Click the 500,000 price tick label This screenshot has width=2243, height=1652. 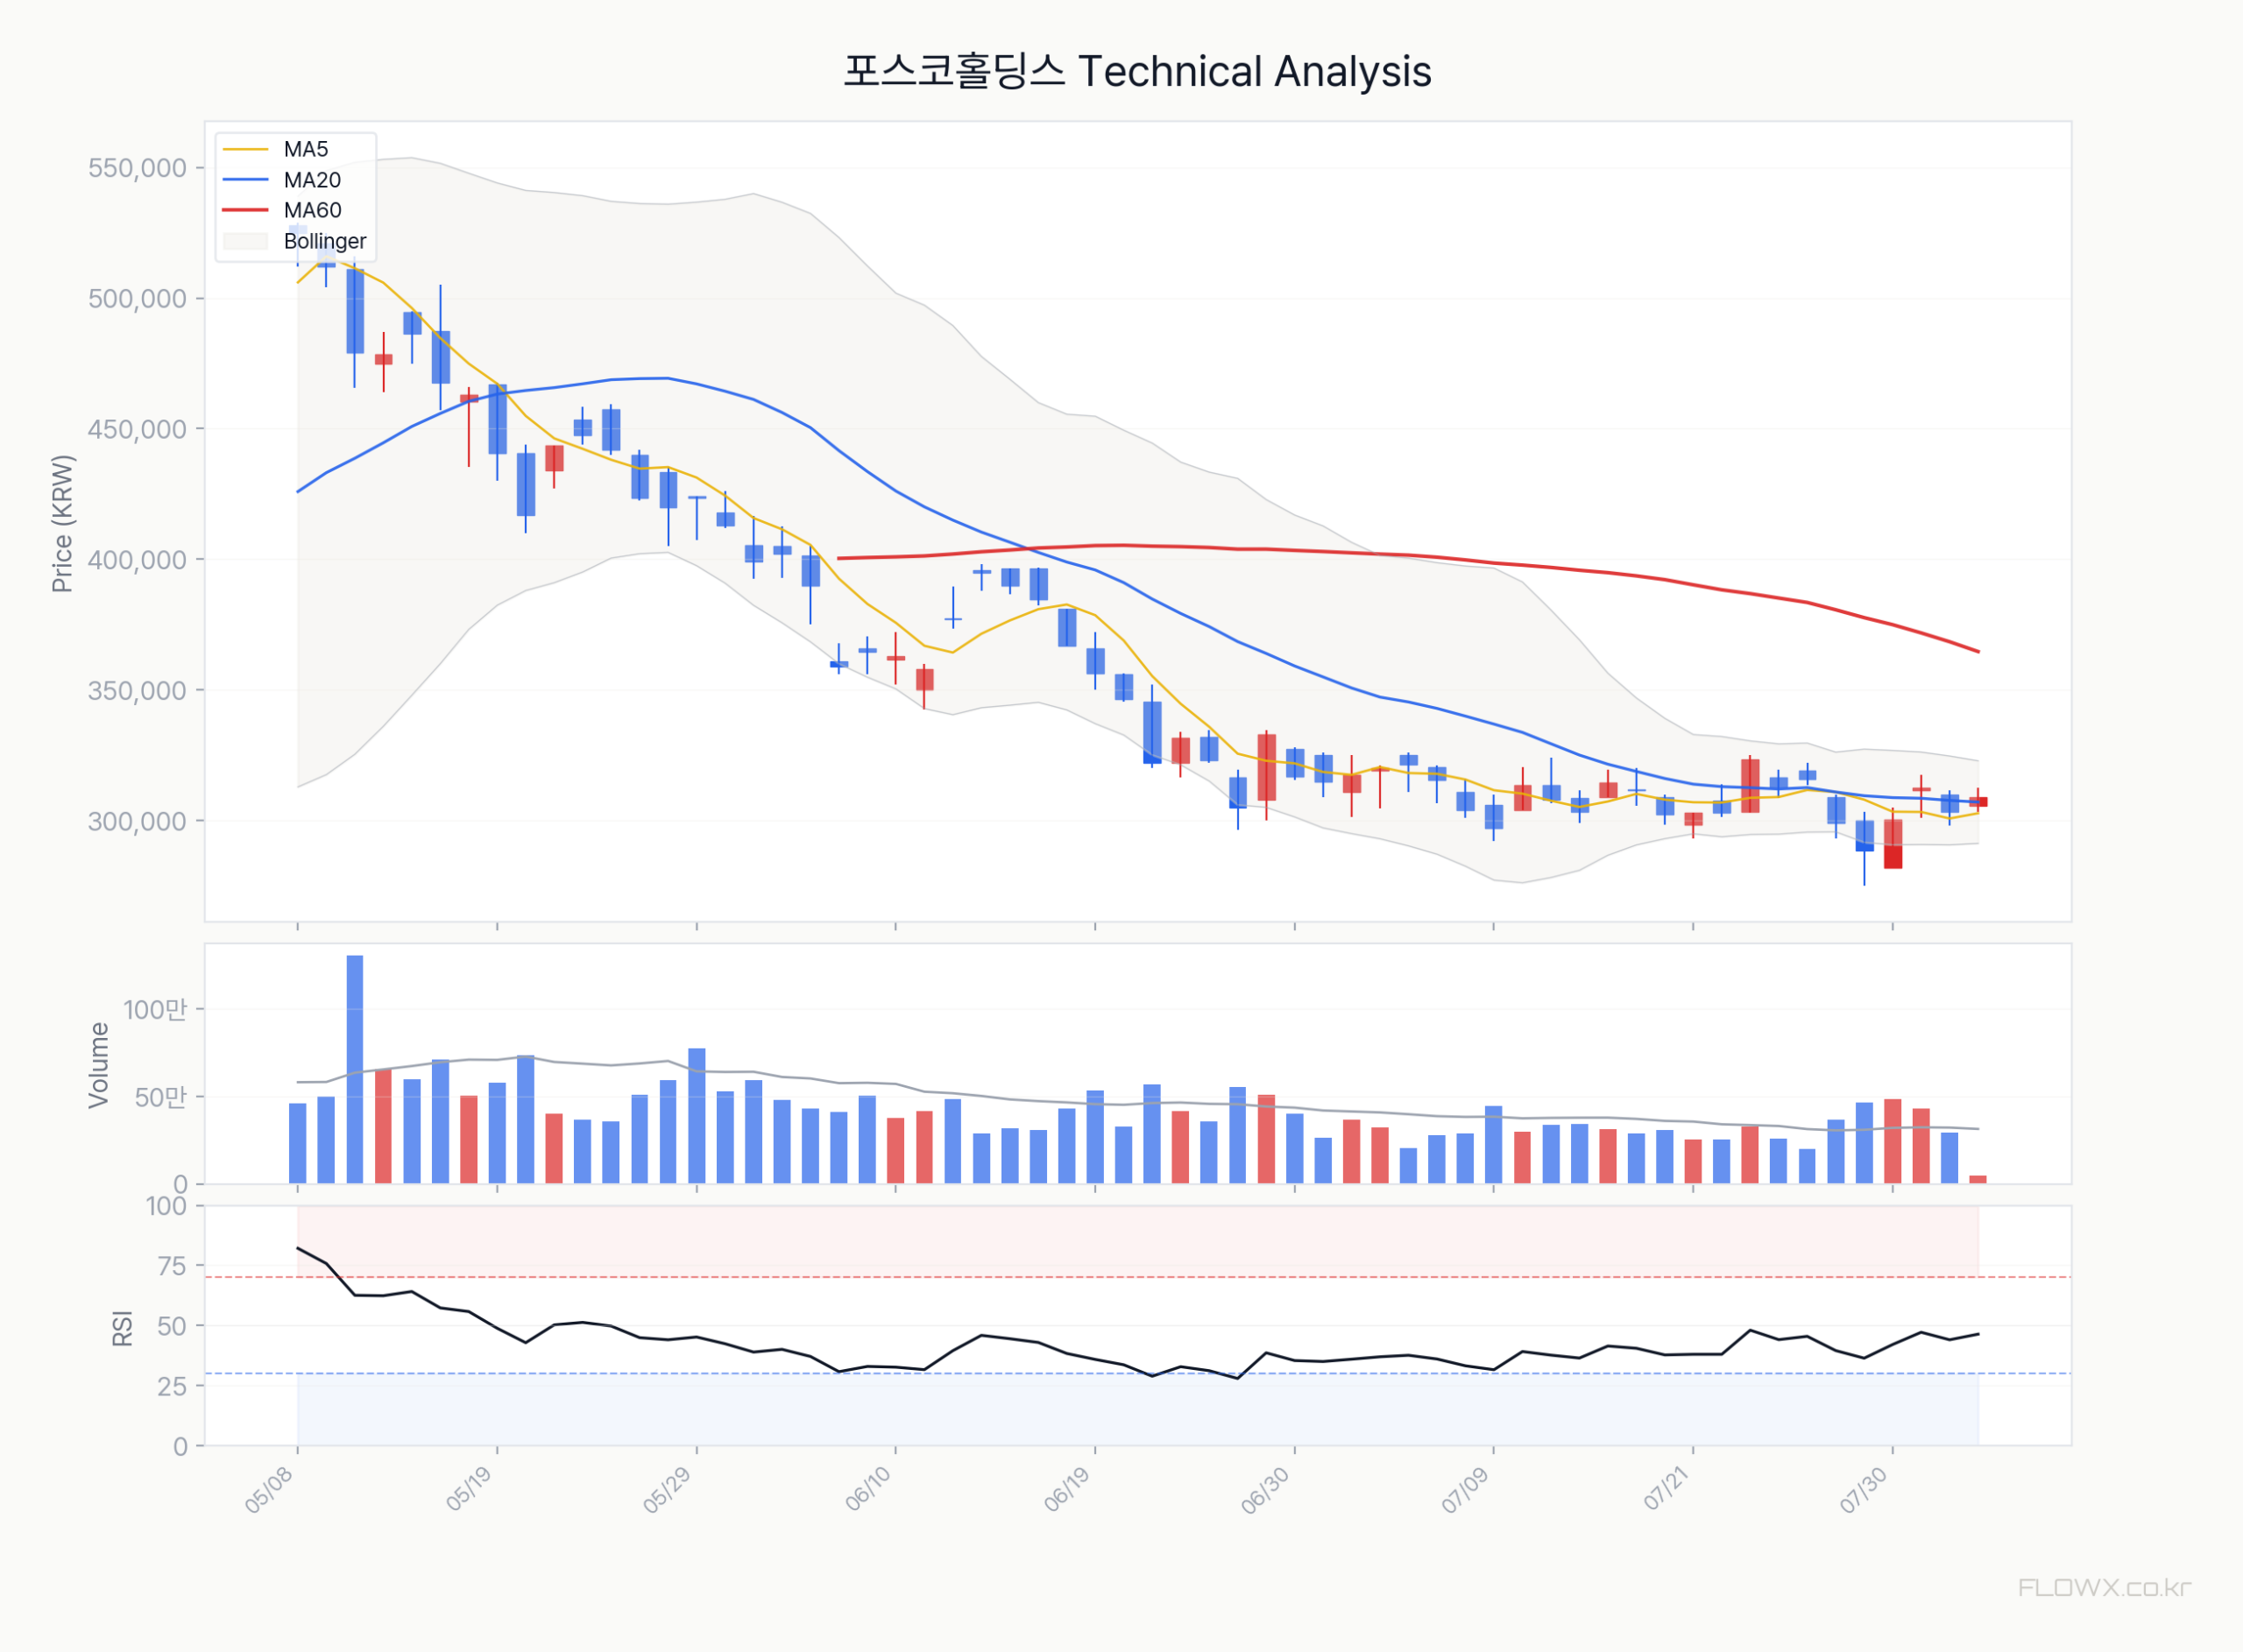[x=137, y=298]
